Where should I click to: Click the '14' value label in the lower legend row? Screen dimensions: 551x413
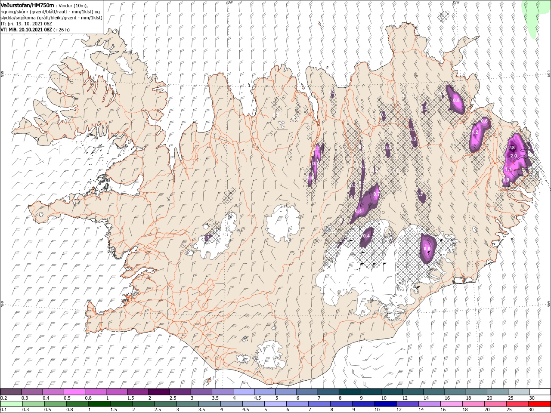421,410
